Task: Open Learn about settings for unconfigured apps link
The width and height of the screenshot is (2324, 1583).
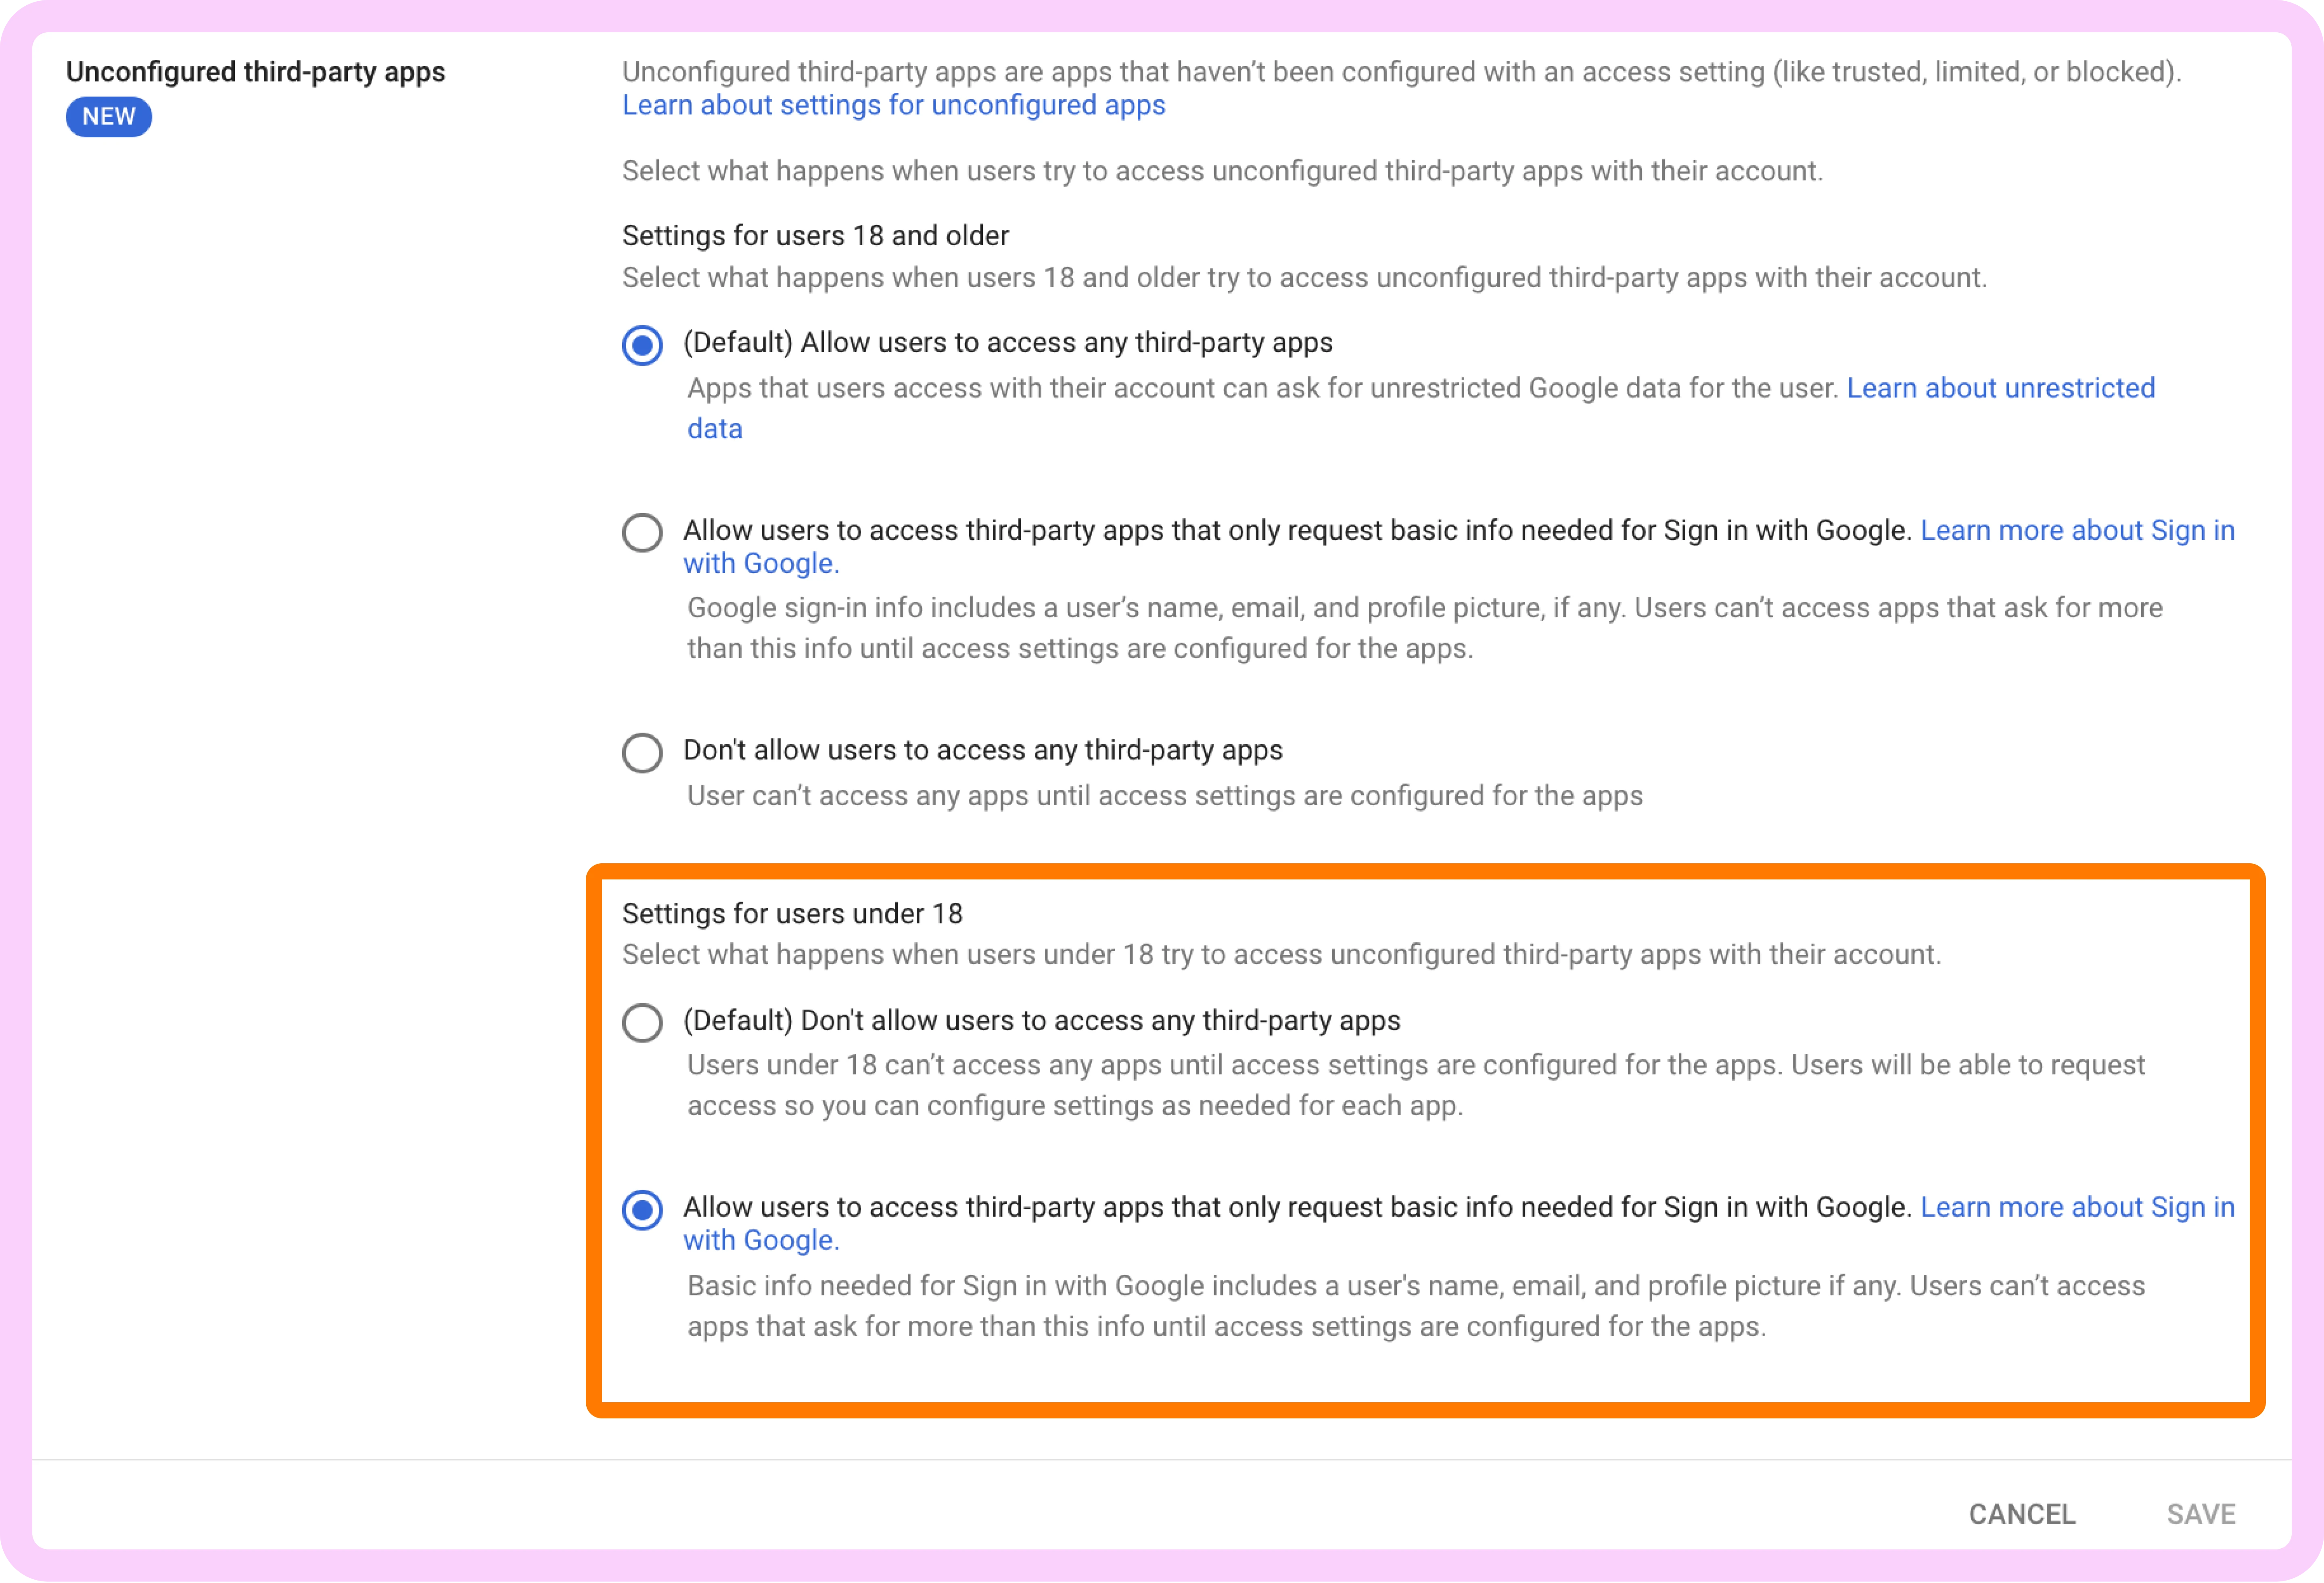Action: tap(893, 105)
